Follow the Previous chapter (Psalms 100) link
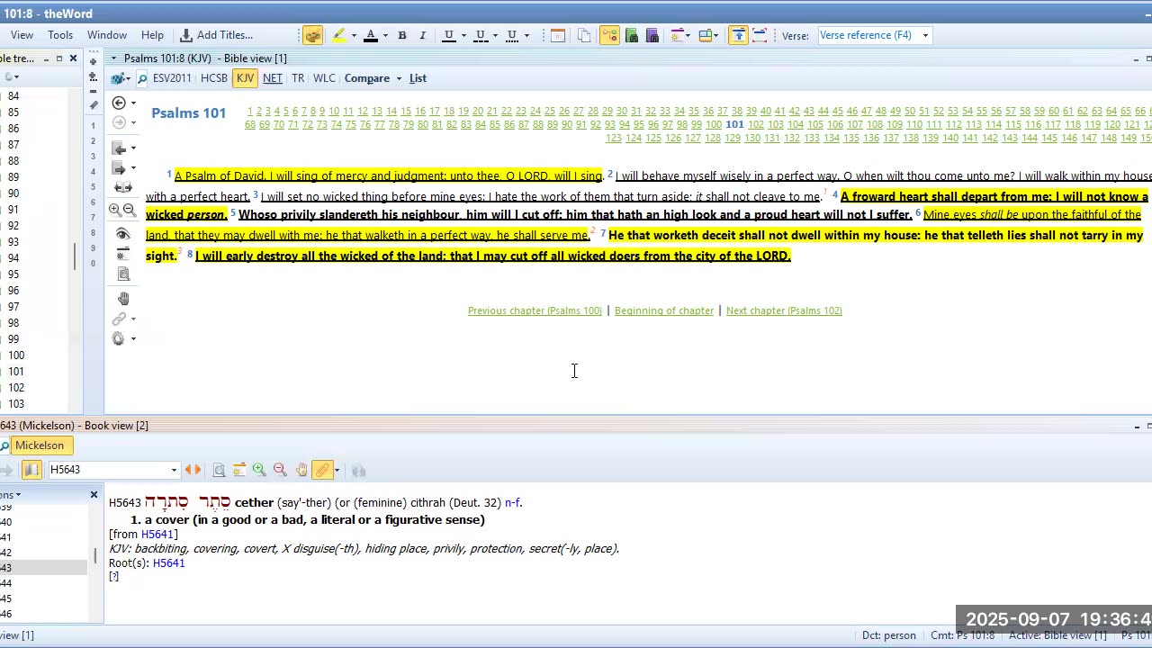1152x648 pixels. click(x=535, y=310)
